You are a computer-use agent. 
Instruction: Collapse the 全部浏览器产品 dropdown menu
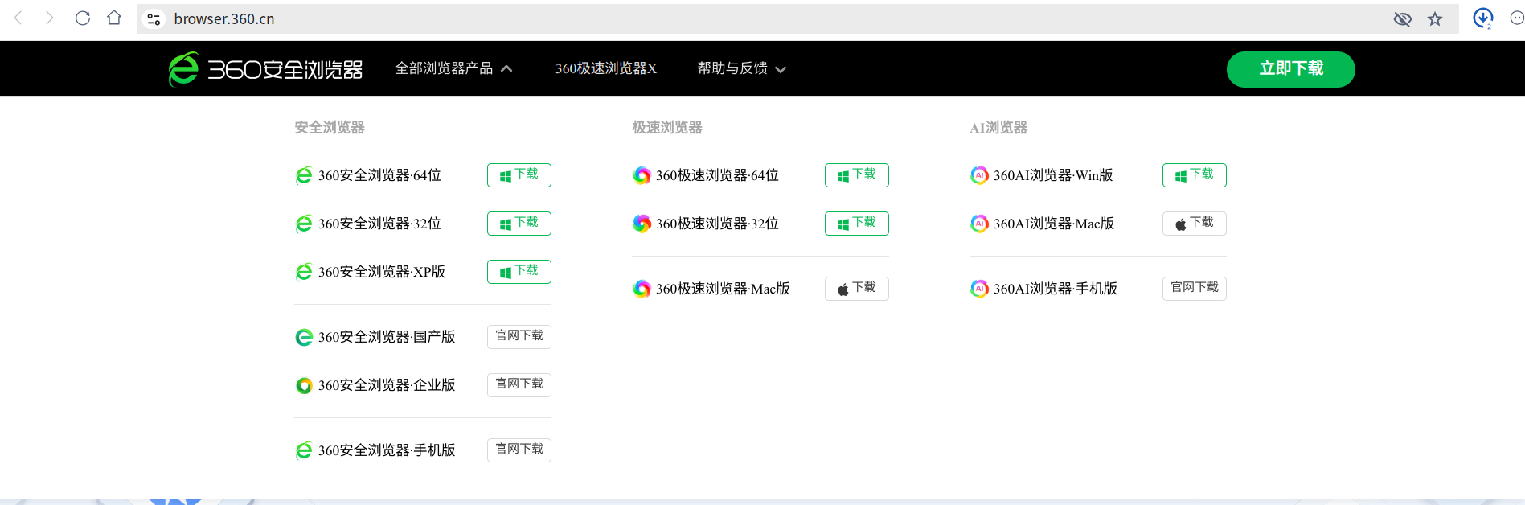[x=453, y=68]
